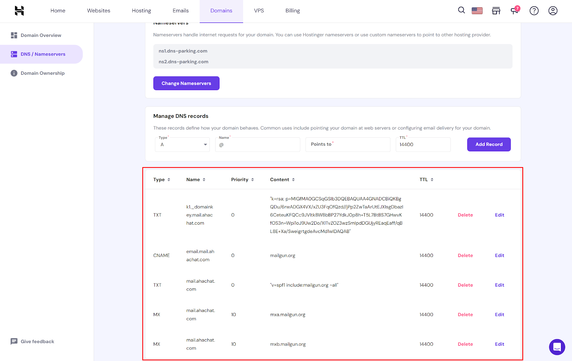Go to the Emails tab
Image resolution: width=572 pixels, height=361 pixels.
[x=181, y=11]
